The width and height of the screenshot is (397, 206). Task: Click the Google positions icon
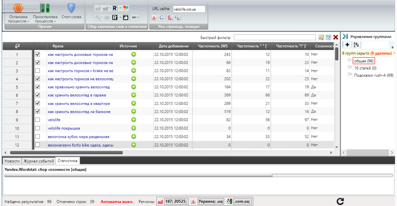click(178, 18)
